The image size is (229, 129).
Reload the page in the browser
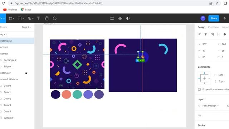3,3
